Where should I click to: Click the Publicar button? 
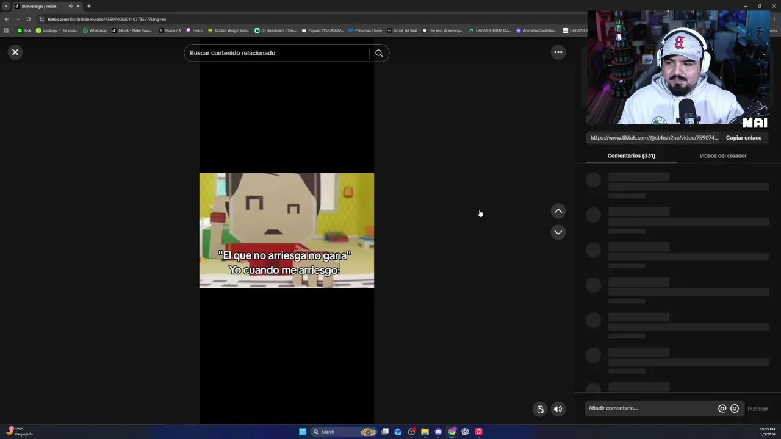click(x=758, y=409)
